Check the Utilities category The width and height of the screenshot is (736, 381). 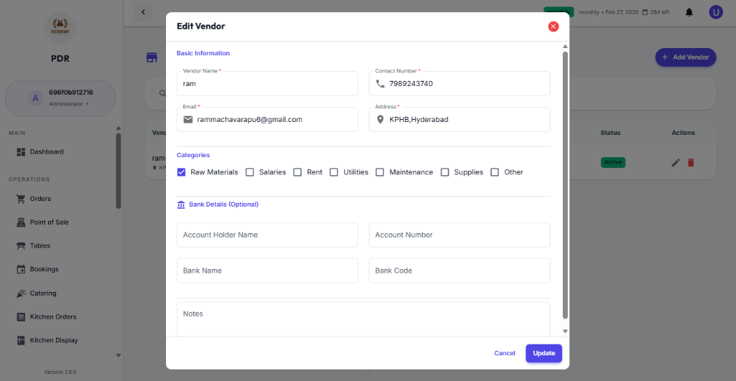tap(333, 172)
